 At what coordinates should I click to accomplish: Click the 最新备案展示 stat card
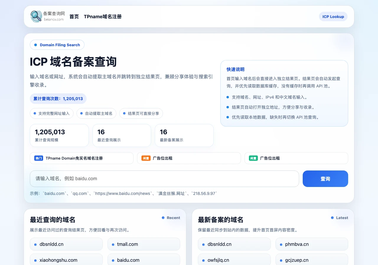coord(184,135)
